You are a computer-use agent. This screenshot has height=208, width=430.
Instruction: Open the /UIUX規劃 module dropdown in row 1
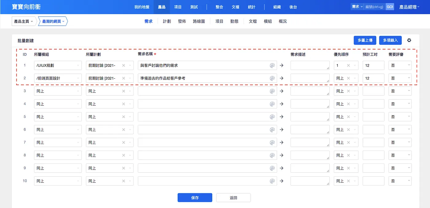(58, 65)
